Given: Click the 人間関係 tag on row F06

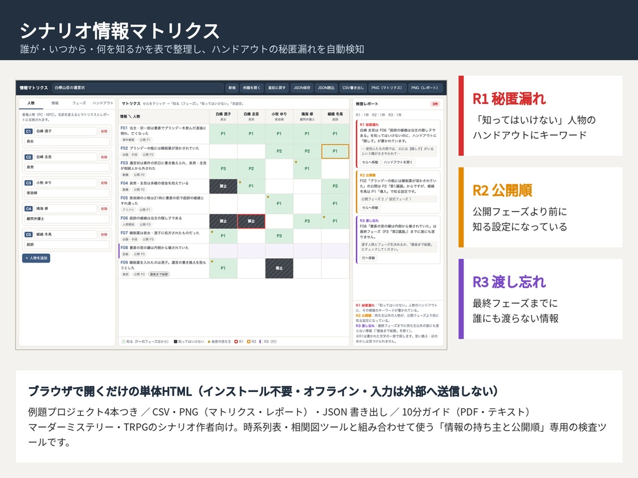Looking at the screenshot, I should (128, 224).
